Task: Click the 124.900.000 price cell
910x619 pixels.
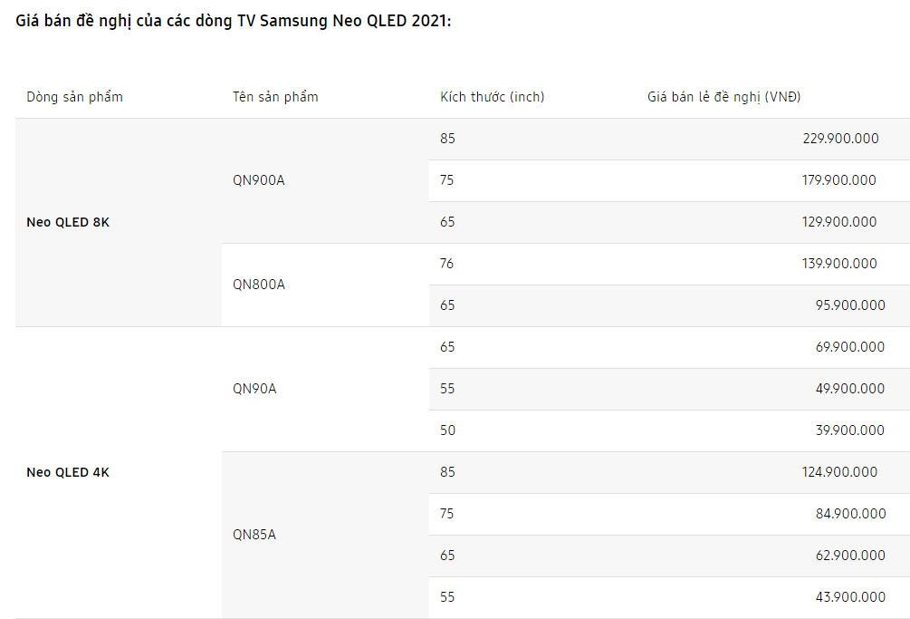Action: pyautogui.click(x=839, y=472)
